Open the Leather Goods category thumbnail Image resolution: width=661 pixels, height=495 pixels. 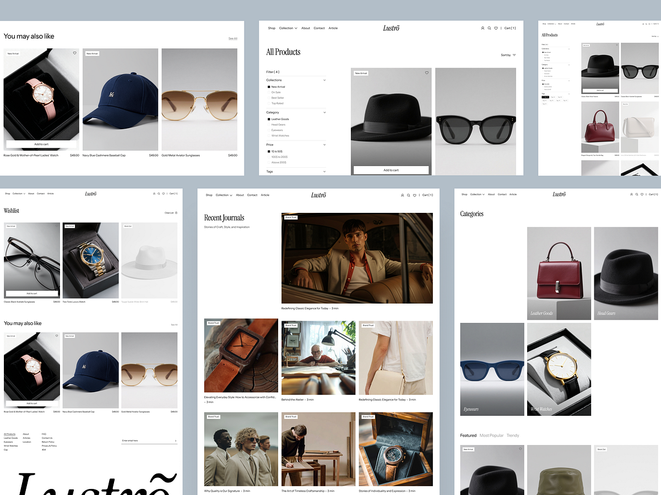(x=559, y=273)
